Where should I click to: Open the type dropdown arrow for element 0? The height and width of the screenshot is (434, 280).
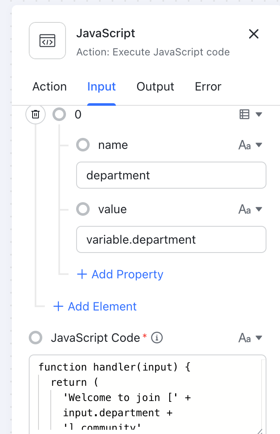click(x=259, y=114)
